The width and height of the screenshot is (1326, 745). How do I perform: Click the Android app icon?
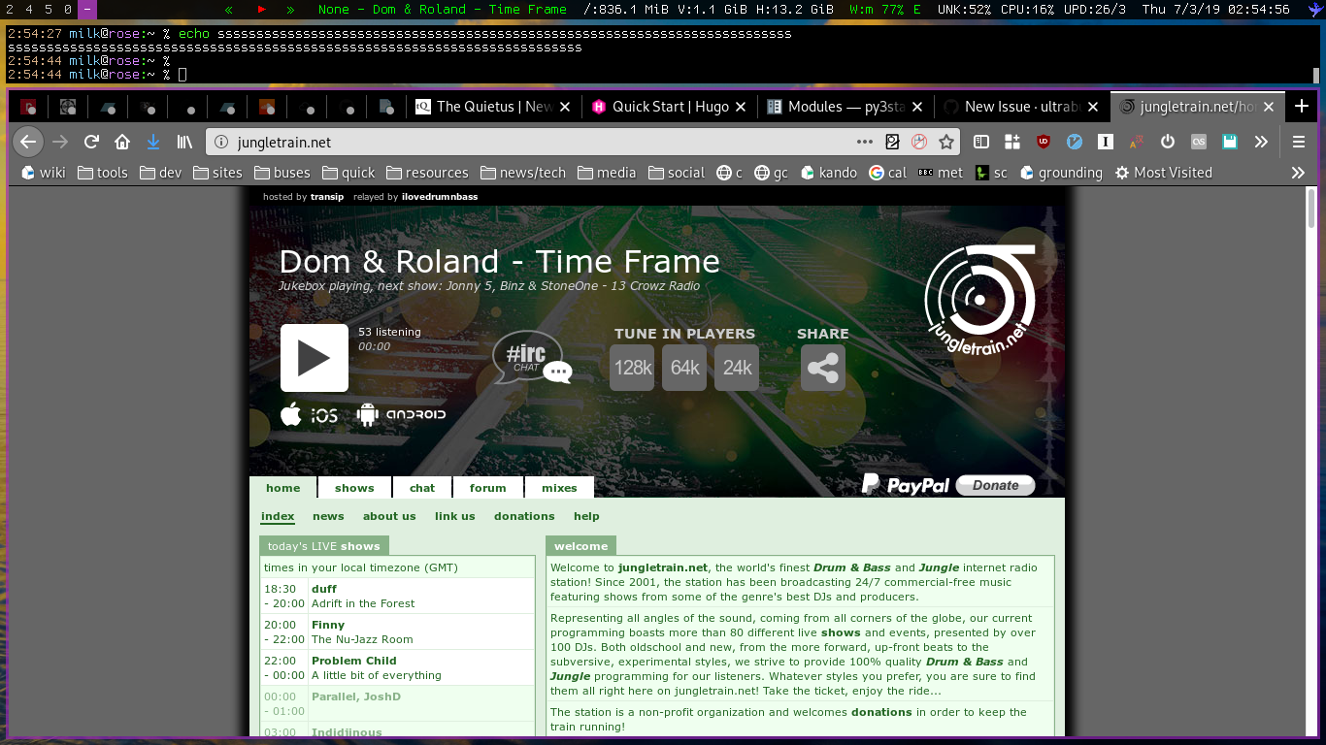[x=401, y=415]
